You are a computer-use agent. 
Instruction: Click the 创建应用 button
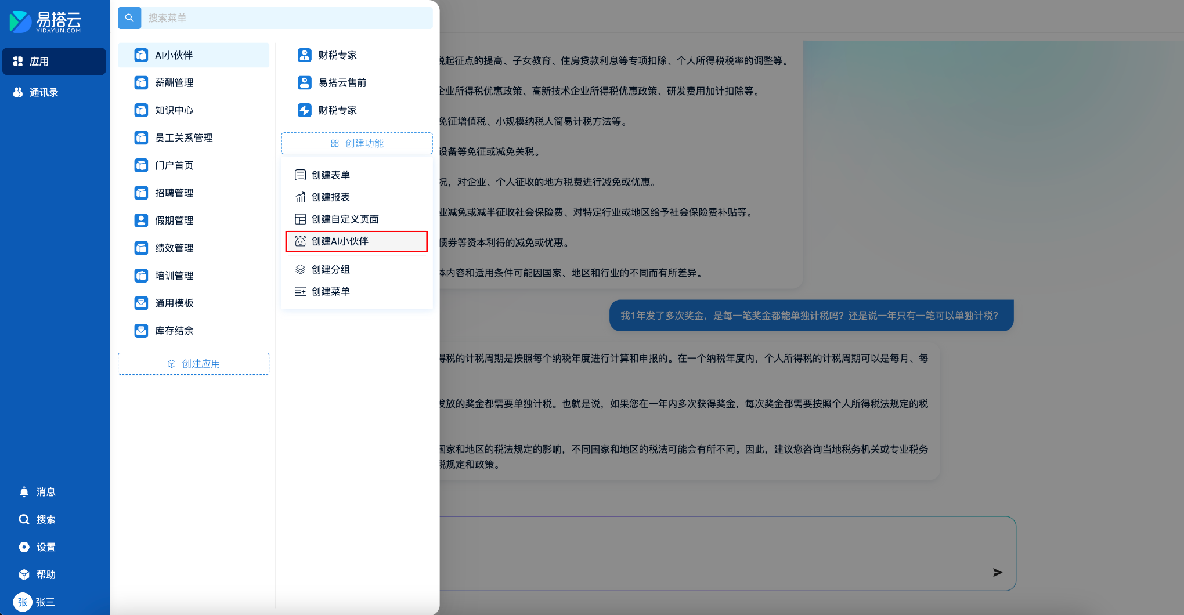pyautogui.click(x=193, y=364)
